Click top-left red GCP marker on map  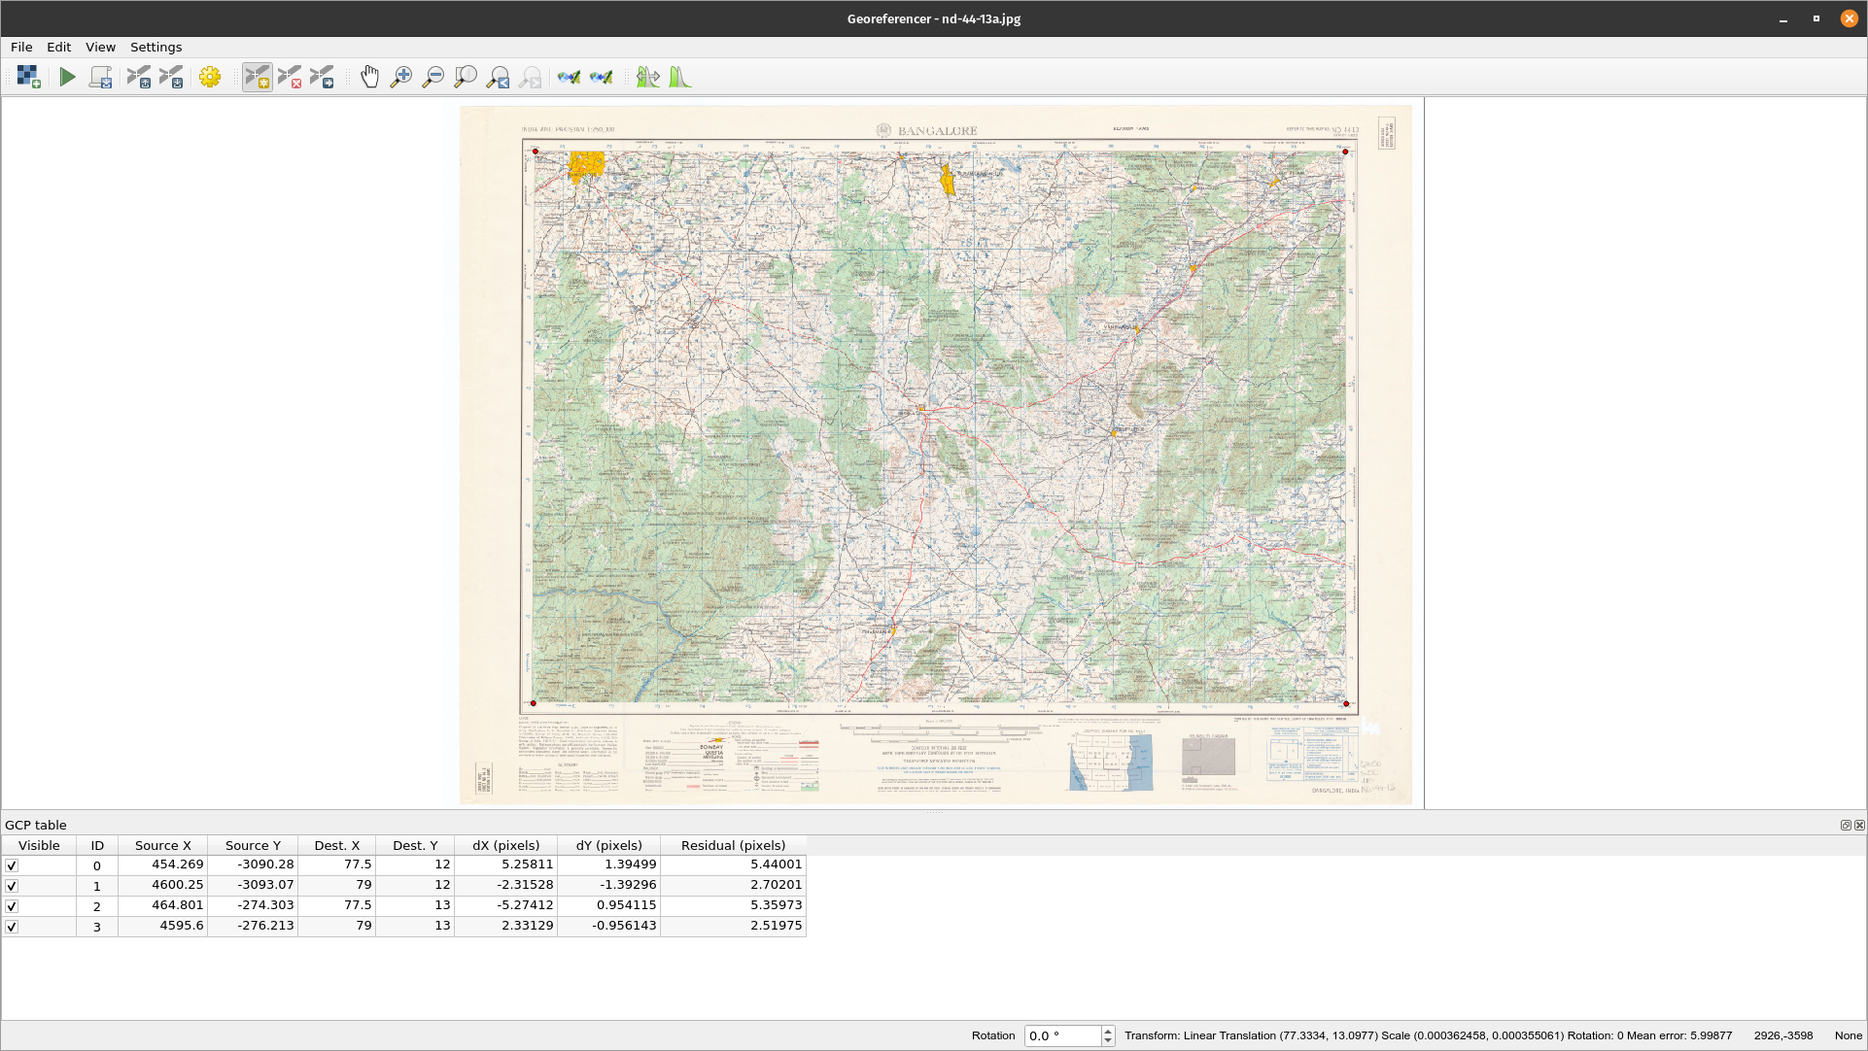tap(535, 152)
